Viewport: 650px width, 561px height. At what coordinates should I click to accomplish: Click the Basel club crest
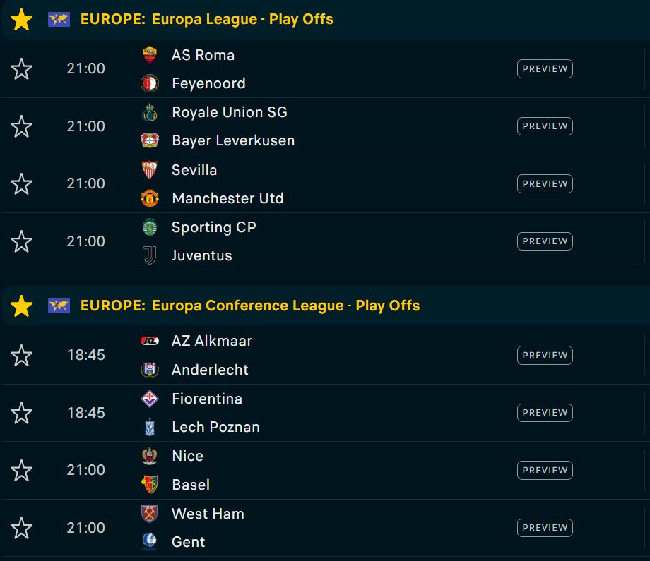tap(150, 484)
